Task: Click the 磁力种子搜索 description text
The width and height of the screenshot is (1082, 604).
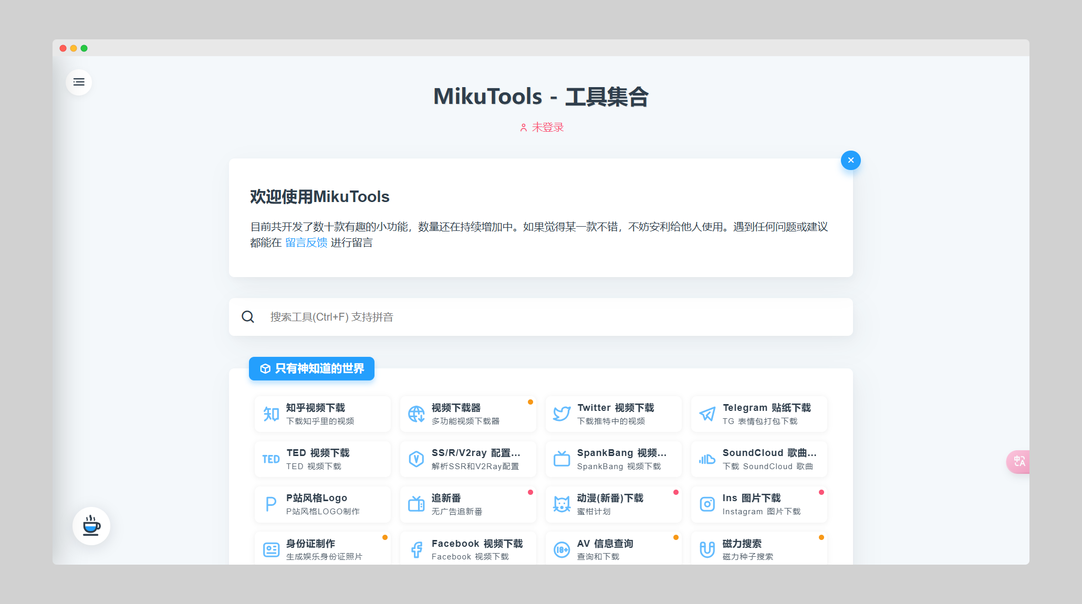Action: 748,557
